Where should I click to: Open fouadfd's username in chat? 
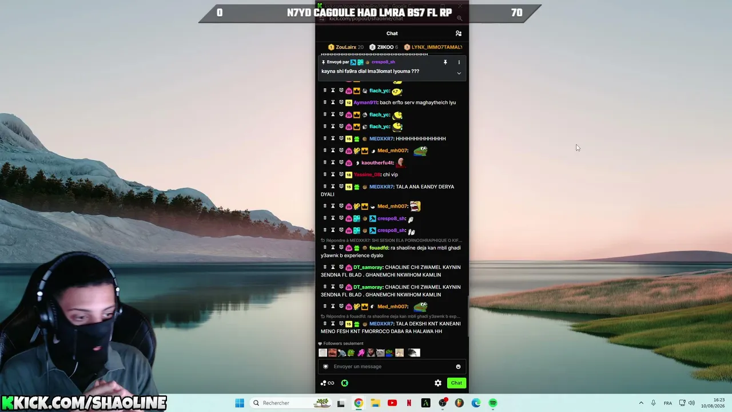(x=379, y=248)
